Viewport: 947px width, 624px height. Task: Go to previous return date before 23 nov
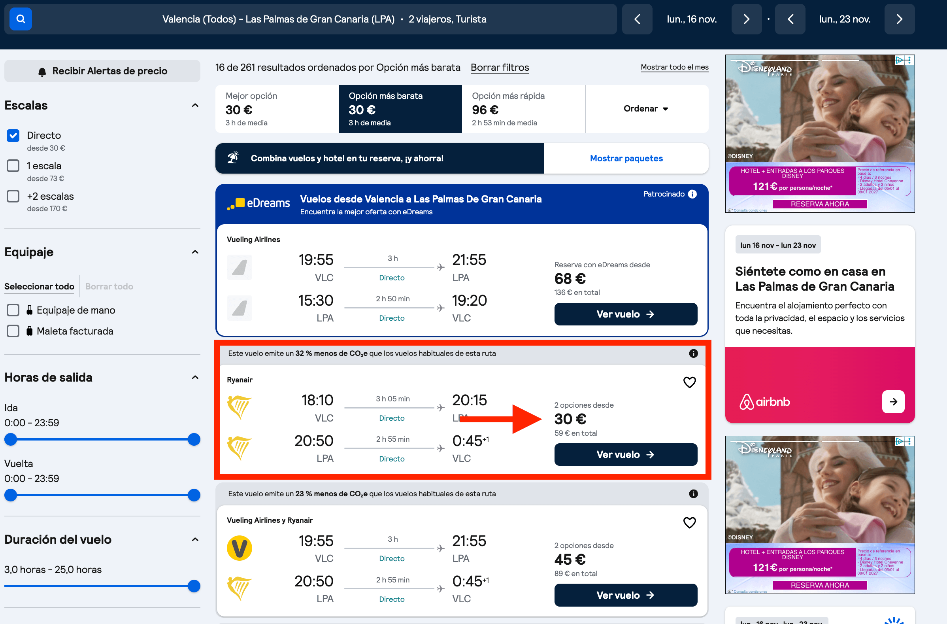790,19
